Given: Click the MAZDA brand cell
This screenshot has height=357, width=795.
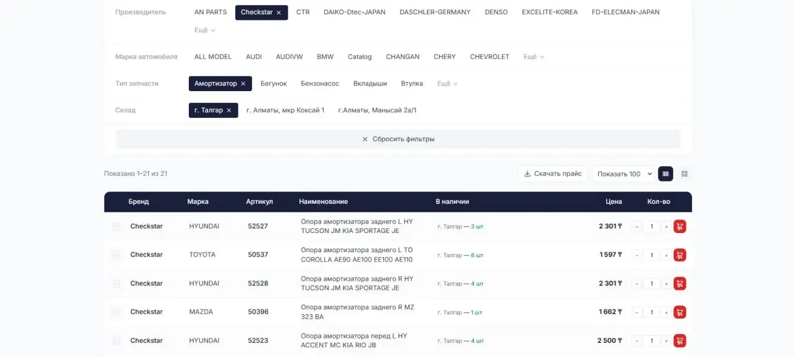Looking at the screenshot, I should click(x=201, y=312).
